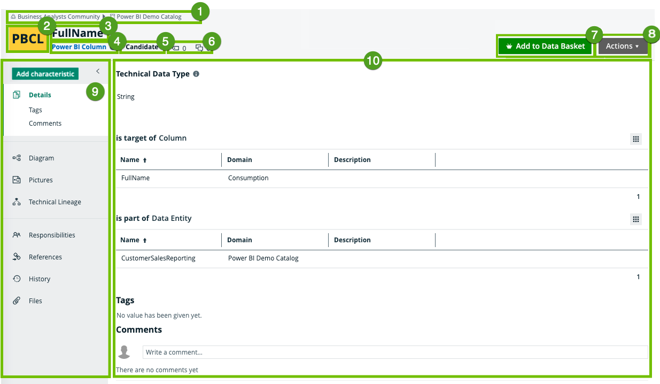View the History tab
The height and width of the screenshot is (384, 660).
[x=39, y=279]
